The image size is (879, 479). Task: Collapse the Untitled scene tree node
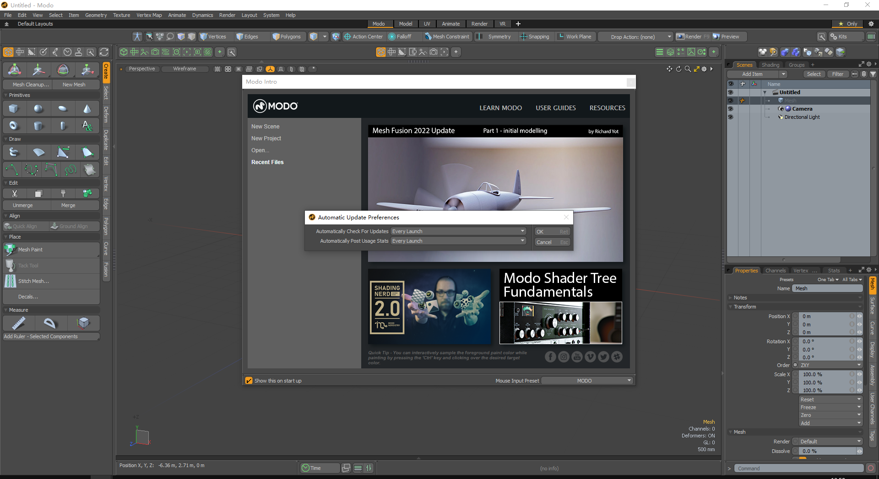(x=765, y=92)
